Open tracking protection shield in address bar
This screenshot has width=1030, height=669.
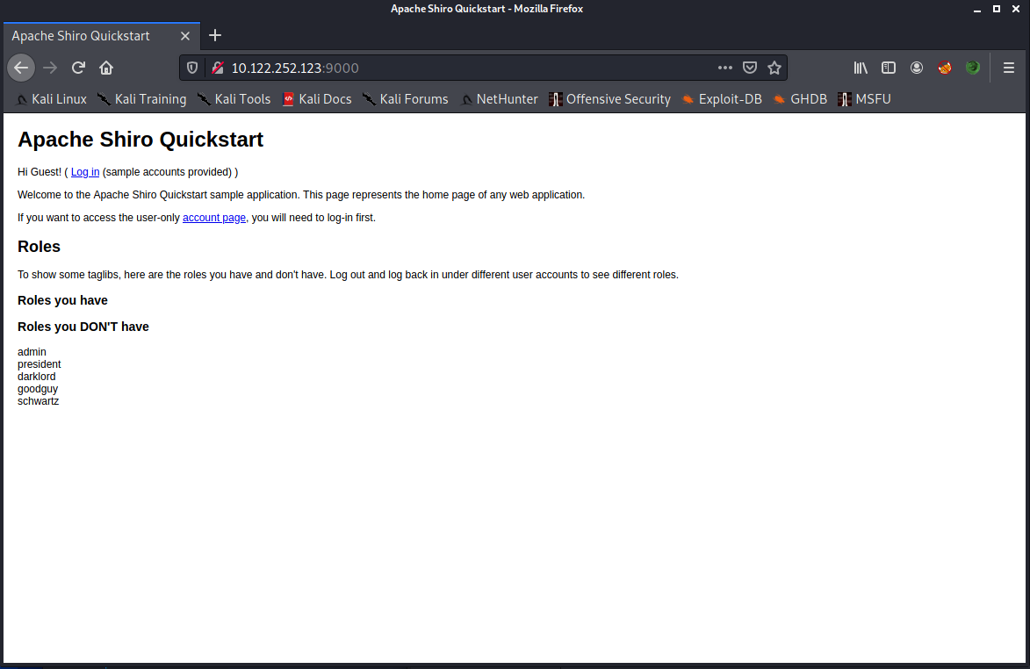tap(192, 68)
